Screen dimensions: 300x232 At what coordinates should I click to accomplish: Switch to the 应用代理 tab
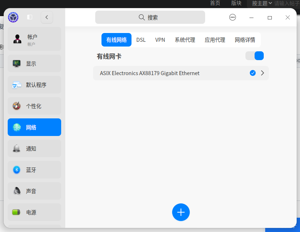215,40
